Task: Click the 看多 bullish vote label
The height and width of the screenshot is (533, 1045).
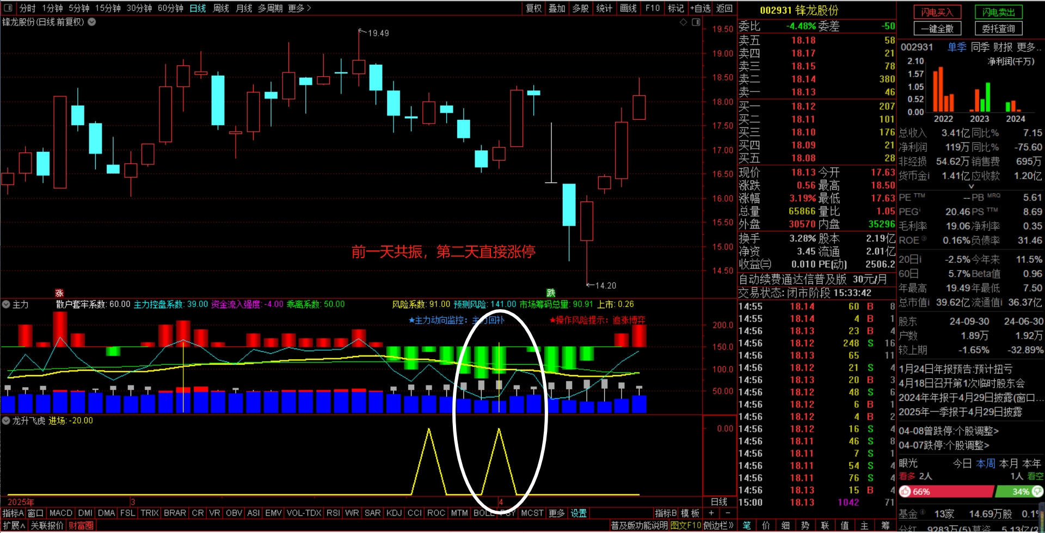Action: tap(907, 476)
